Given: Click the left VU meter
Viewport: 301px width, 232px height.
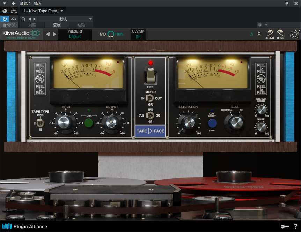Looking at the screenshot, I should click(88, 73).
